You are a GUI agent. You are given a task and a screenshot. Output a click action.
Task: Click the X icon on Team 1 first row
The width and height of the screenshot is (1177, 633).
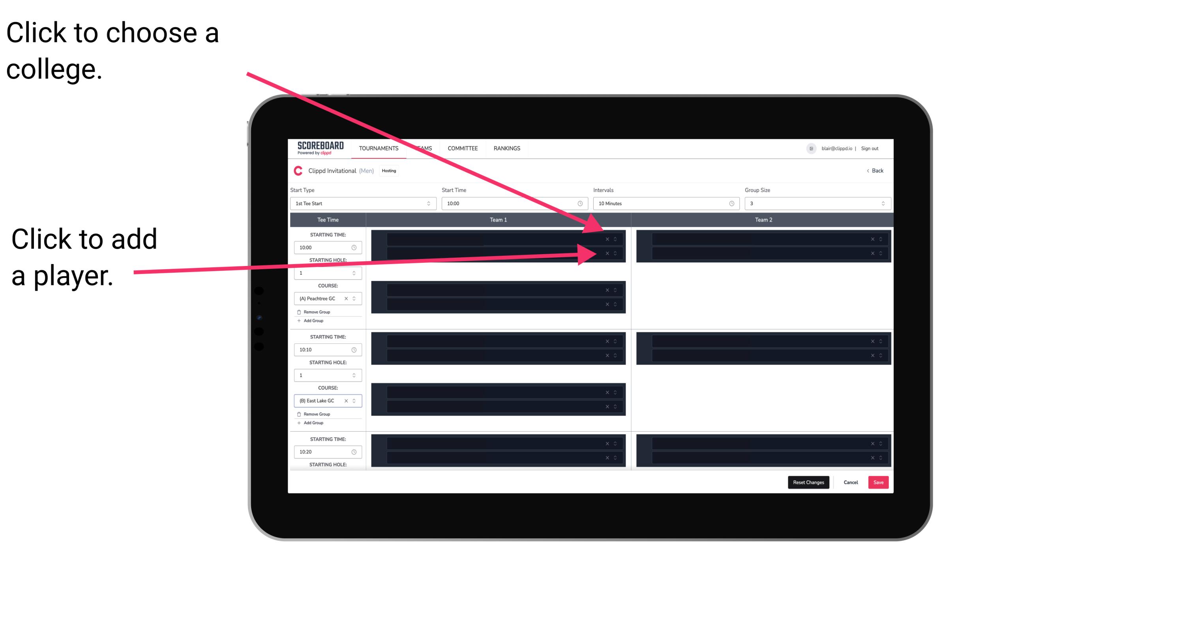coord(607,239)
